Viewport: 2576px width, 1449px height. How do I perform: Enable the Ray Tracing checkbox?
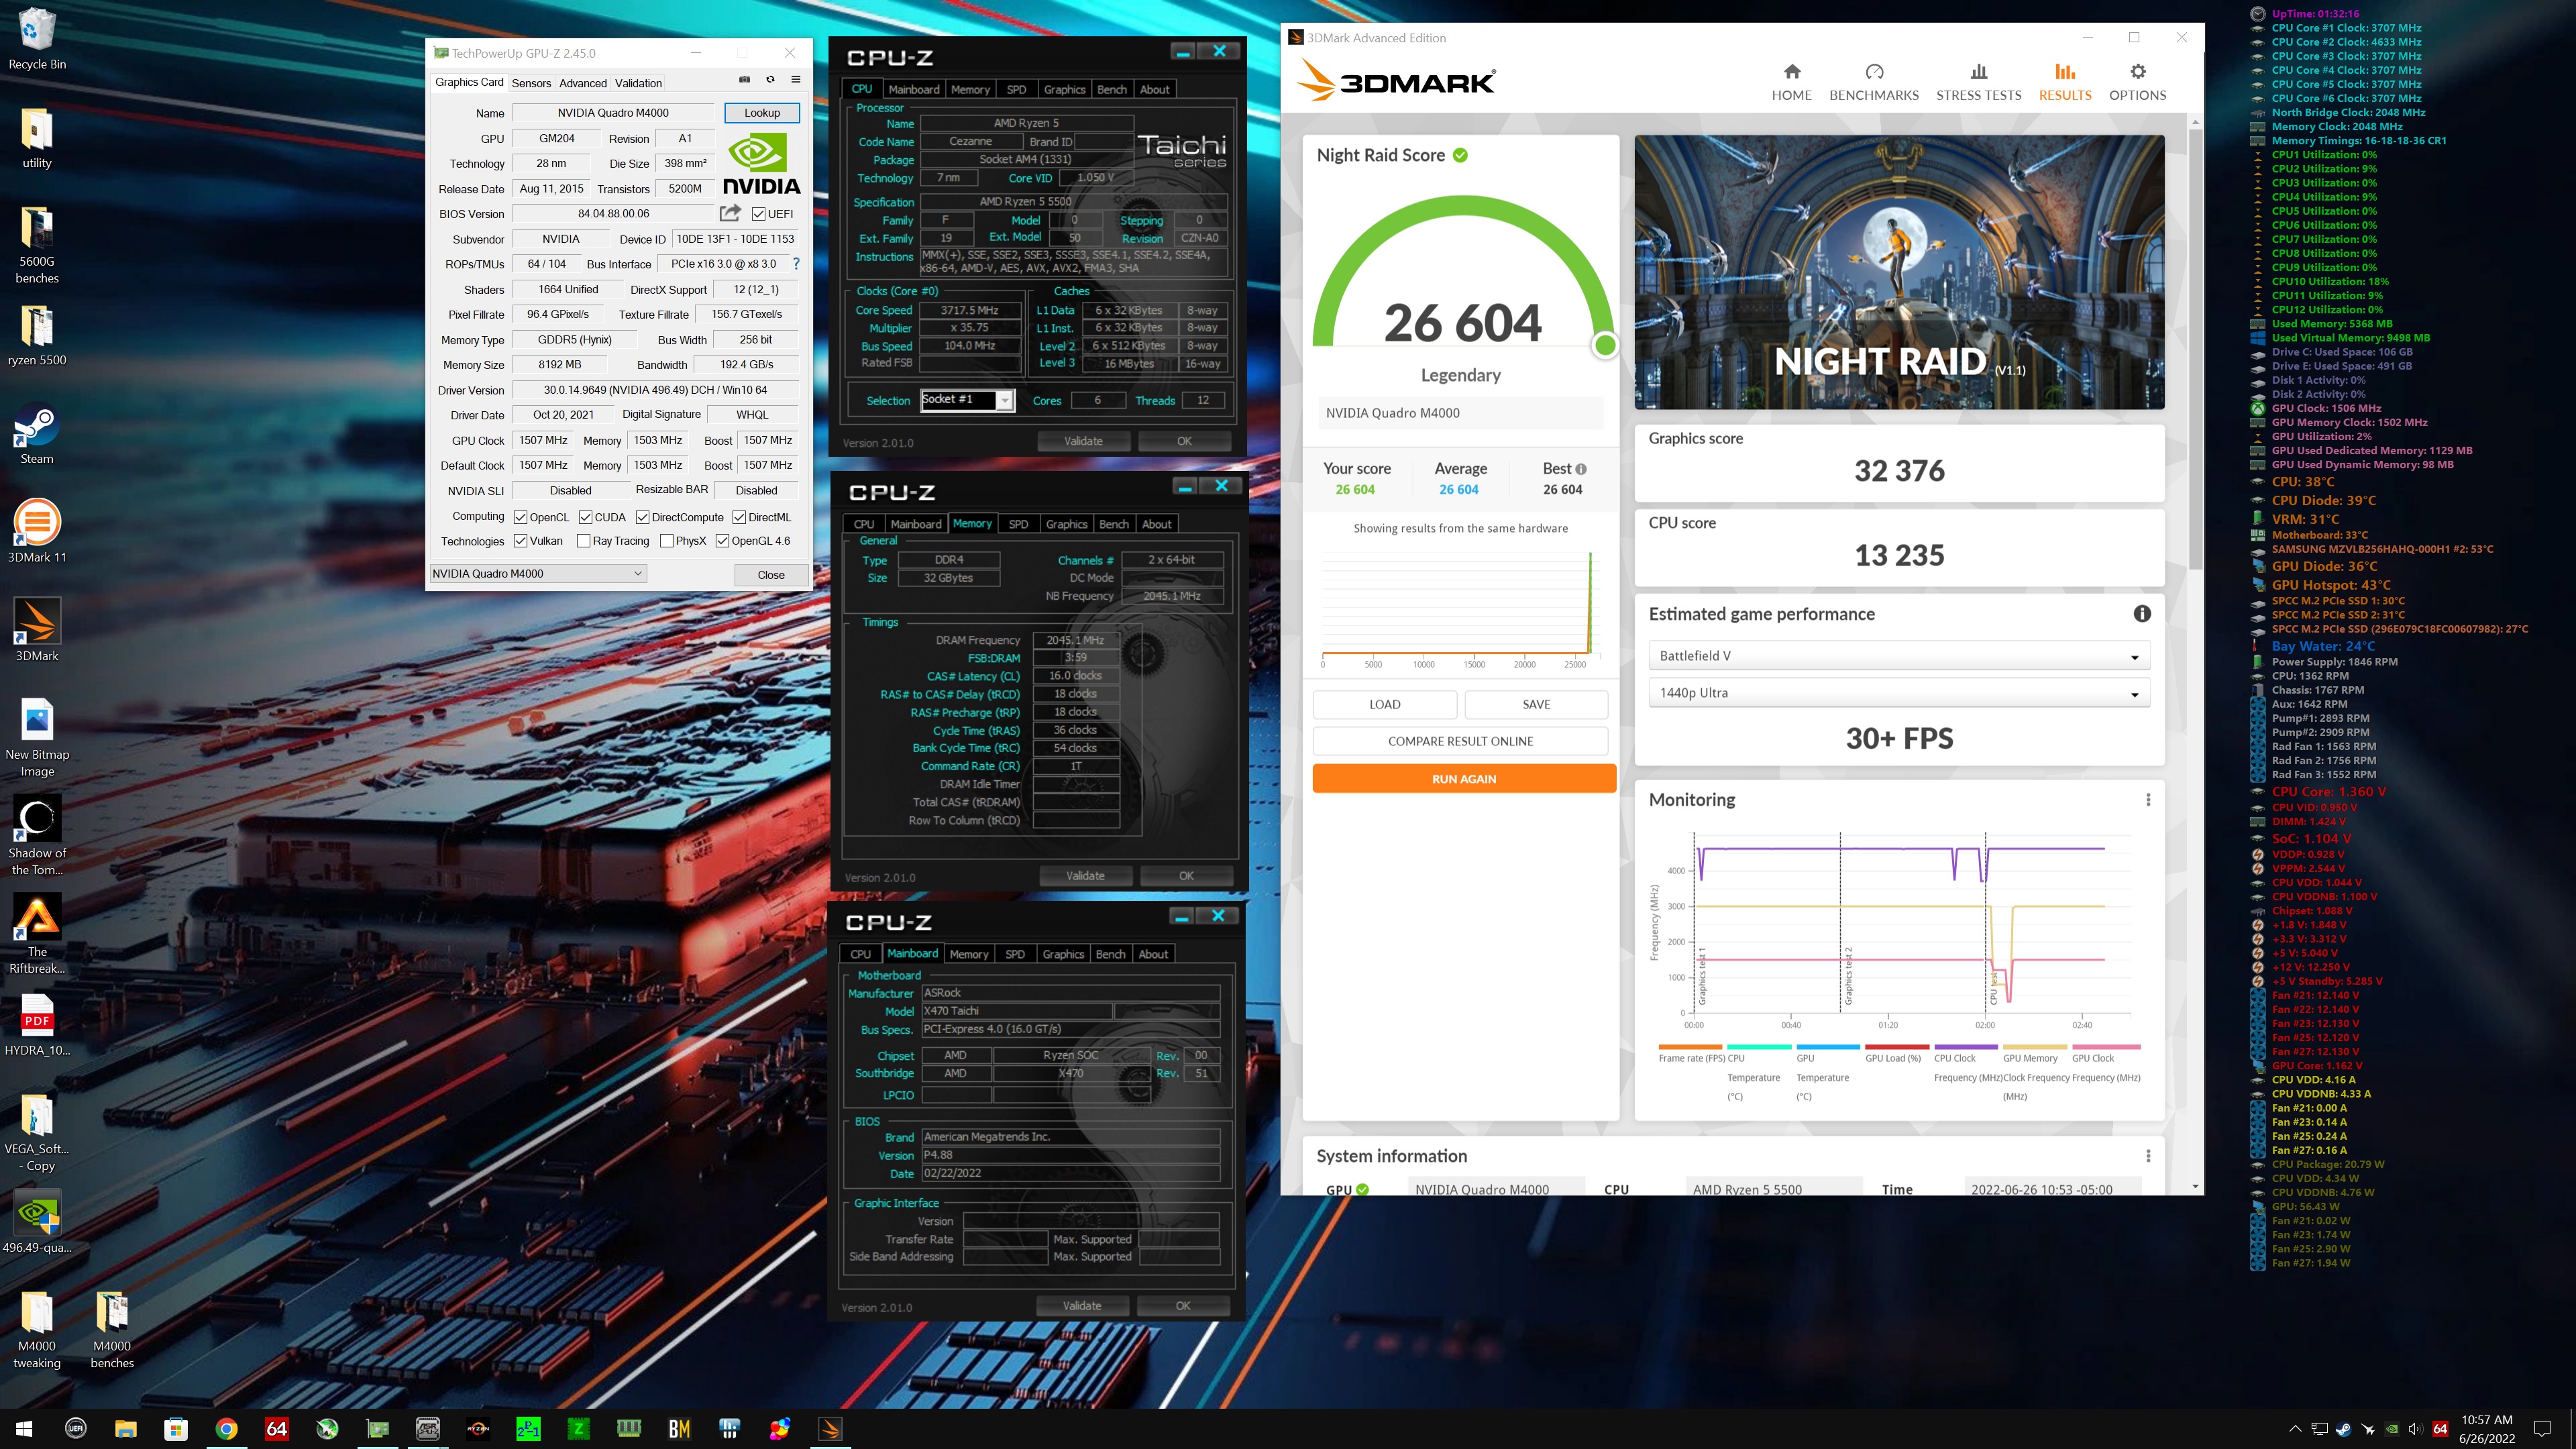pyautogui.click(x=583, y=541)
